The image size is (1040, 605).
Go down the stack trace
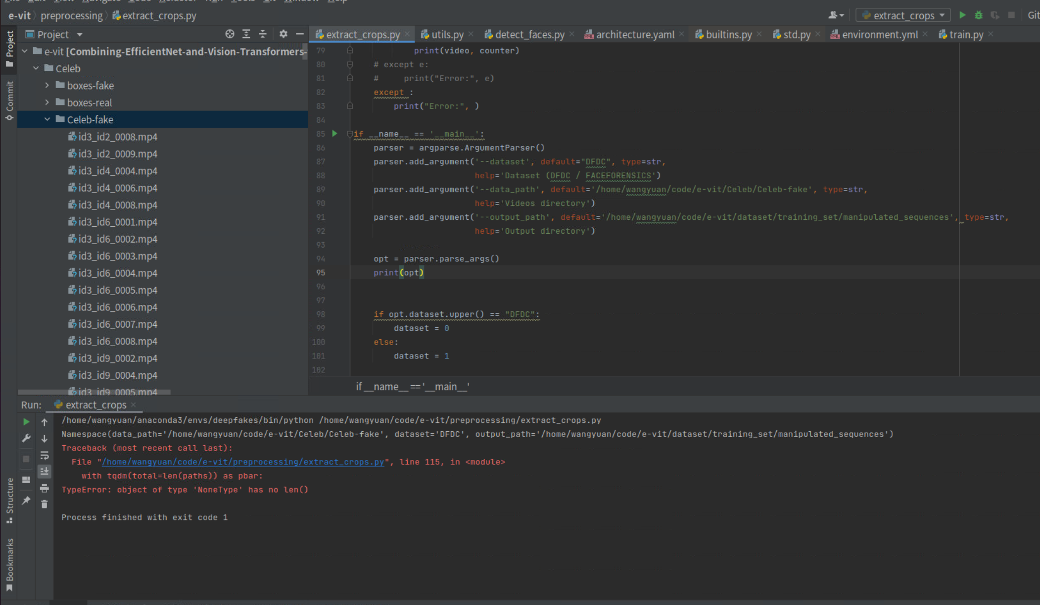click(x=45, y=438)
